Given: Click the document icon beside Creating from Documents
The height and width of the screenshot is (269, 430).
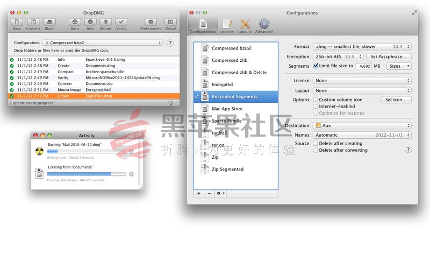Looking at the screenshot, I should click(x=39, y=173).
